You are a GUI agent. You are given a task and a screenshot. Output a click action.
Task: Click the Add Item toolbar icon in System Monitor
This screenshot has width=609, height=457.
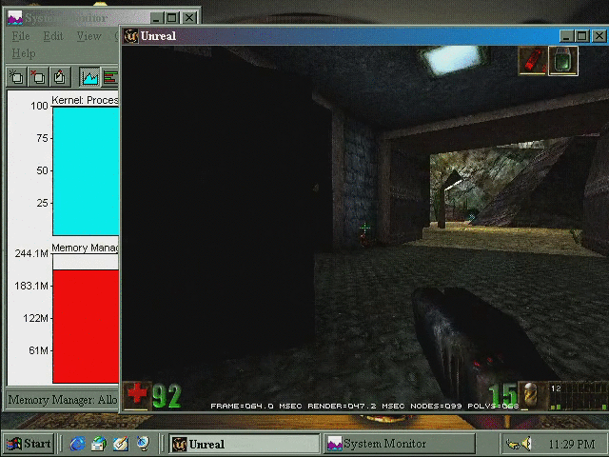[17, 77]
